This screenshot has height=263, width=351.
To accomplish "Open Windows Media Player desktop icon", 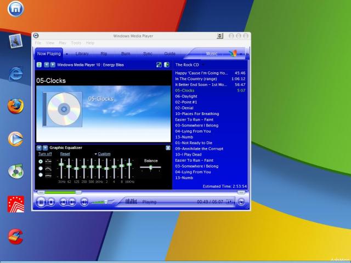I will coord(15,139).
